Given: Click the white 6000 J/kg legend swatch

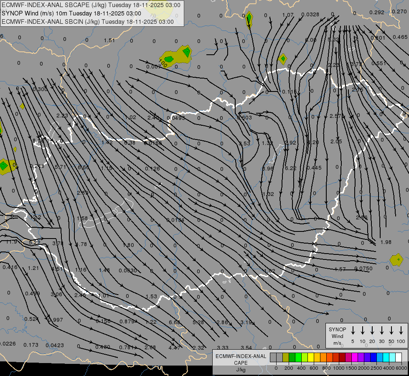Looking at the screenshot, I should pyautogui.click(x=399, y=358).
